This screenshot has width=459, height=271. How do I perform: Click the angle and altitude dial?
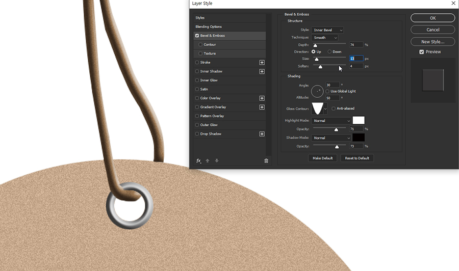pyautogui.click(x=317, y=92)
